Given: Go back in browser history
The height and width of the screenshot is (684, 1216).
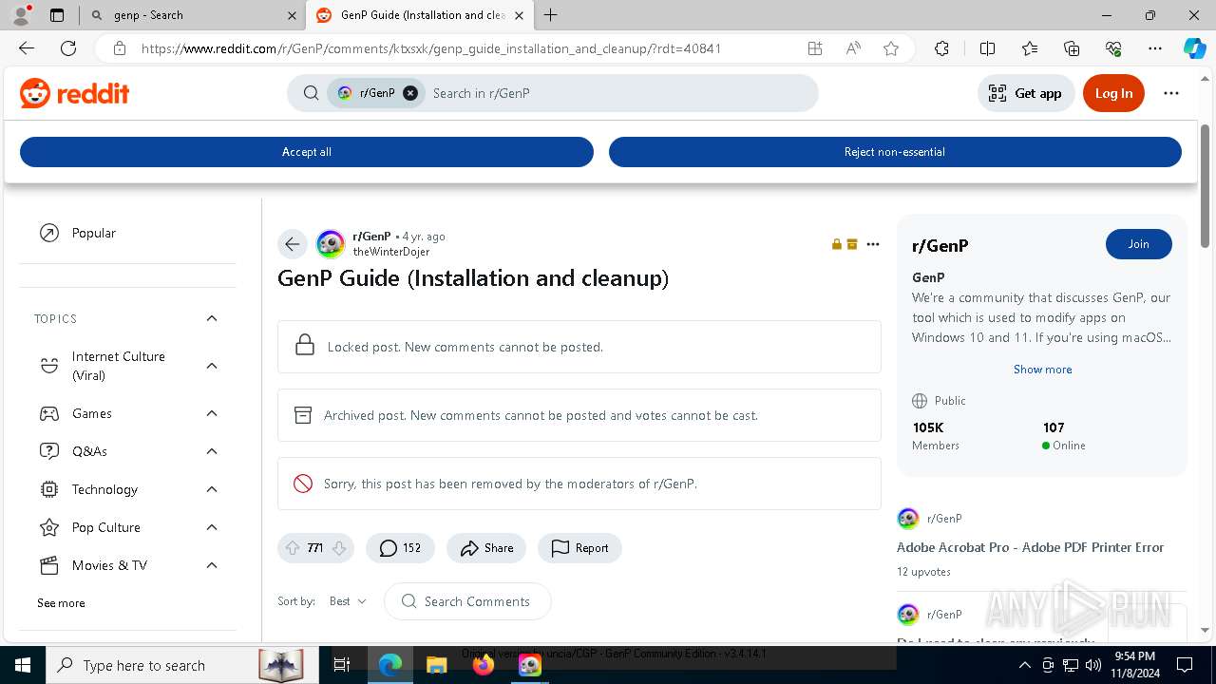Looking at the screenshot, I should [27, 48].
